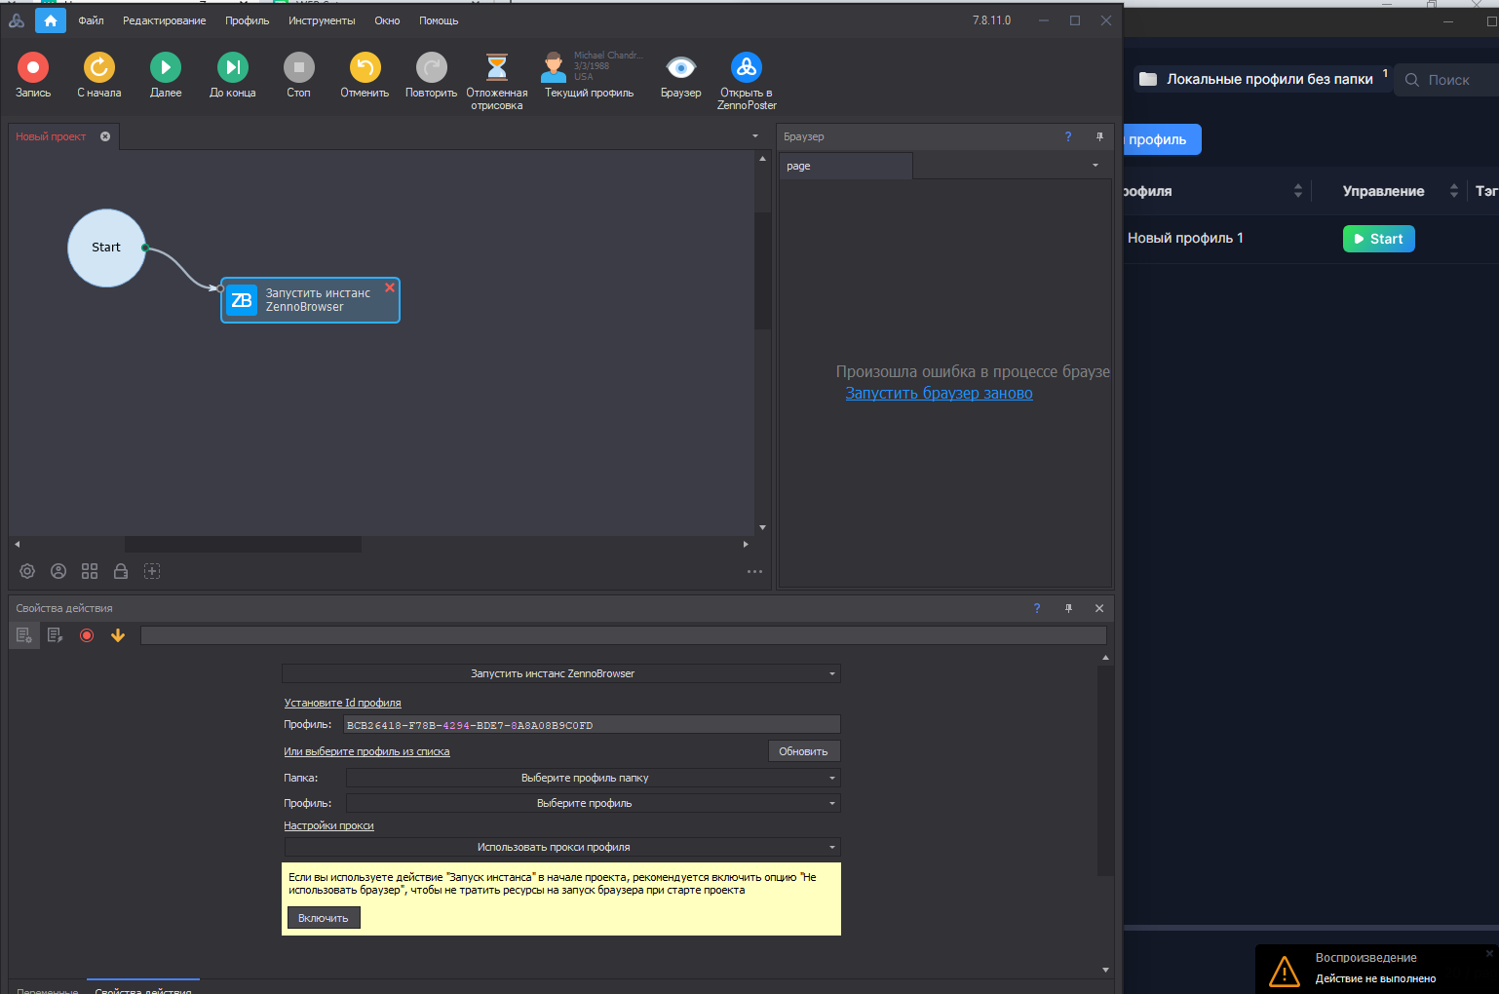The image size is (1499, 994).
Task: Toggle the Браузер eye icon
Action: pyautogui.click(x=680, y=67)
